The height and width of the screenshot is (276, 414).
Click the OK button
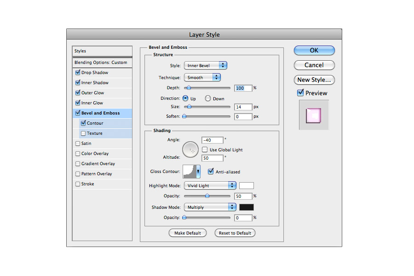pyautogui.click(x=314, y=50)
